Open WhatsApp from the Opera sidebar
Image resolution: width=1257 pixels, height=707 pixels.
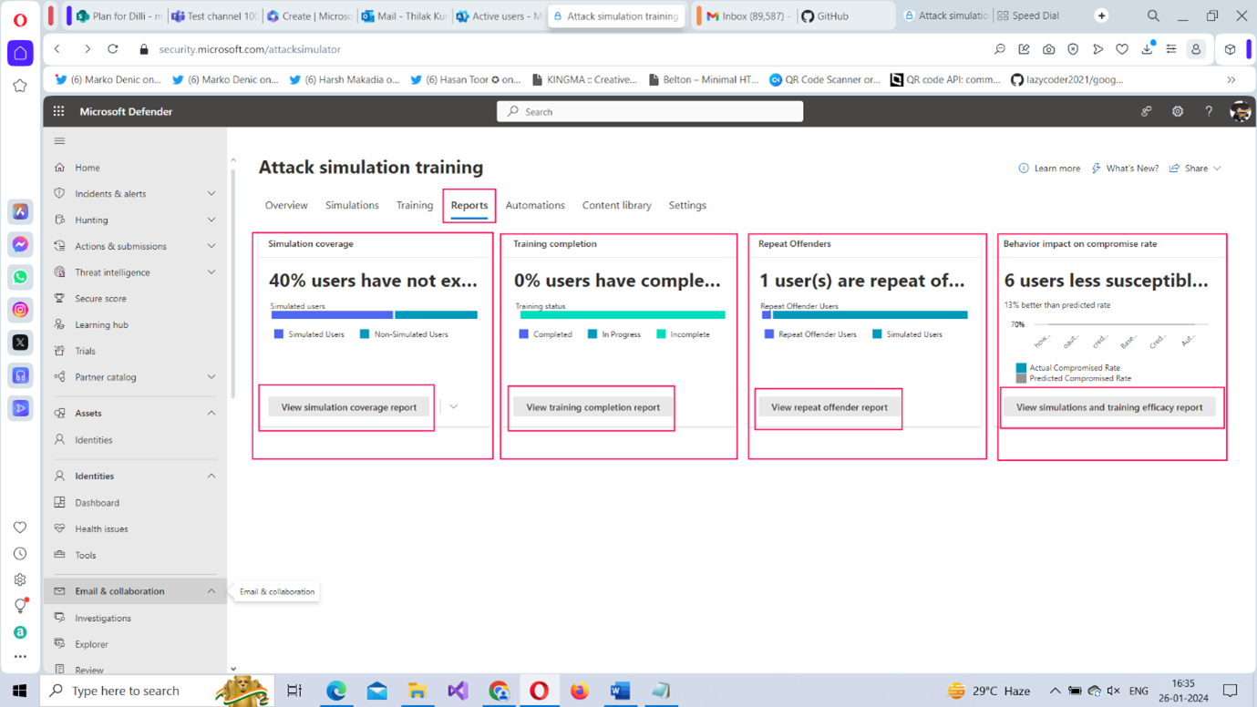tap(20, 277)
